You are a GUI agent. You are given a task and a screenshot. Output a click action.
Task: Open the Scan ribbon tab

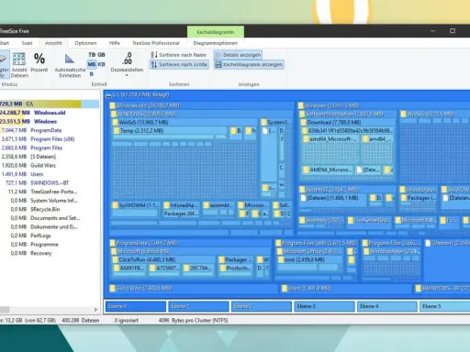[x=27, y=43]
